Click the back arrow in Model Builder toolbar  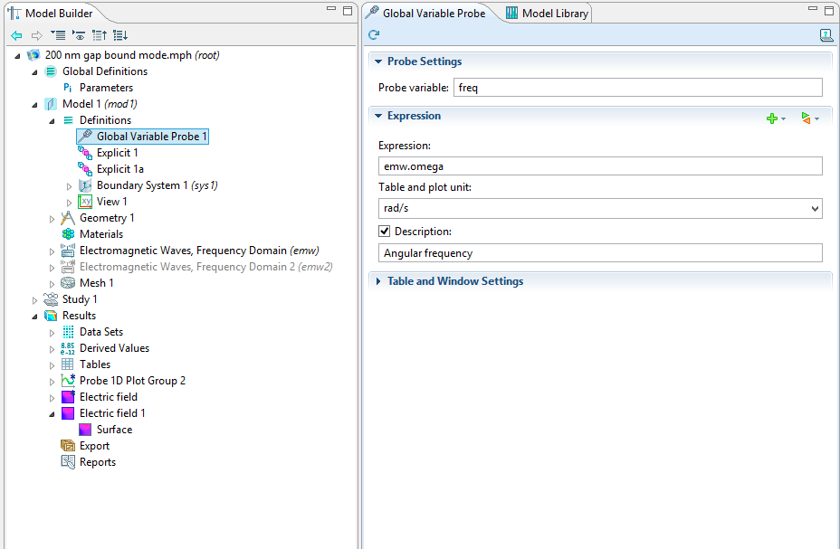tap(15, 35)
